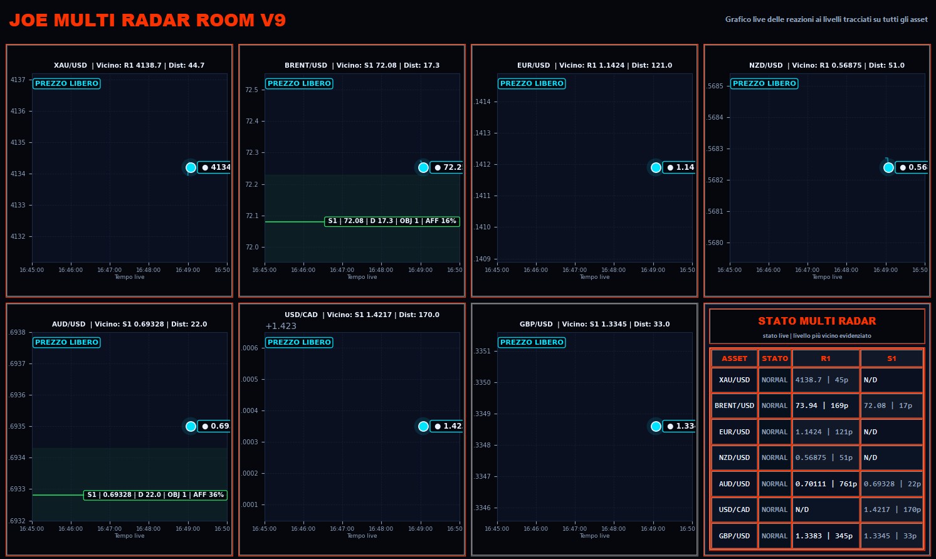The height and width of the screenshot is (559, 936).
Task: Click the AUD/USD chart title with S1 0.69328
Action: click(129, 324)
